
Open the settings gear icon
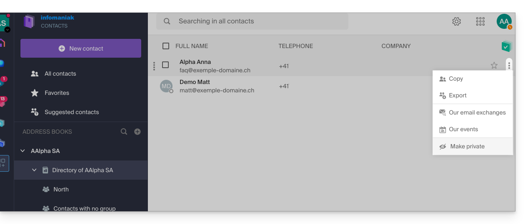457,21
